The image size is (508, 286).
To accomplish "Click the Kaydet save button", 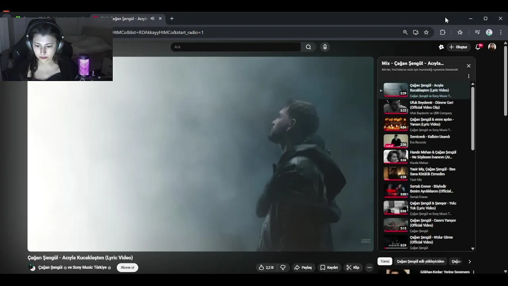I will pos(329,268).
